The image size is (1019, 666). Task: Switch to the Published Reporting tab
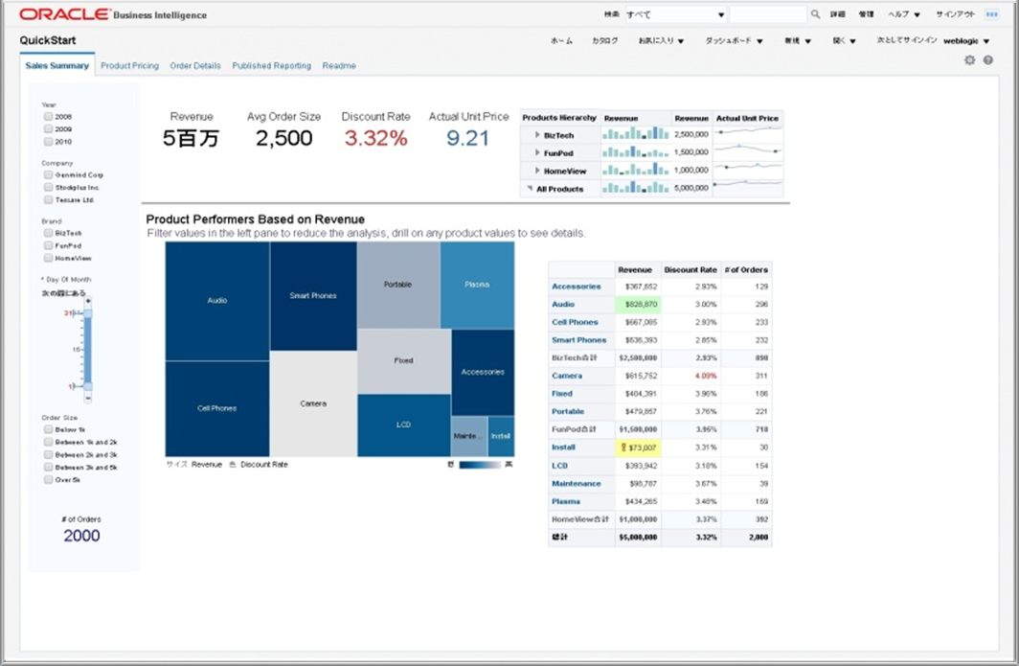pyautogui.click(x=272, y=66)
